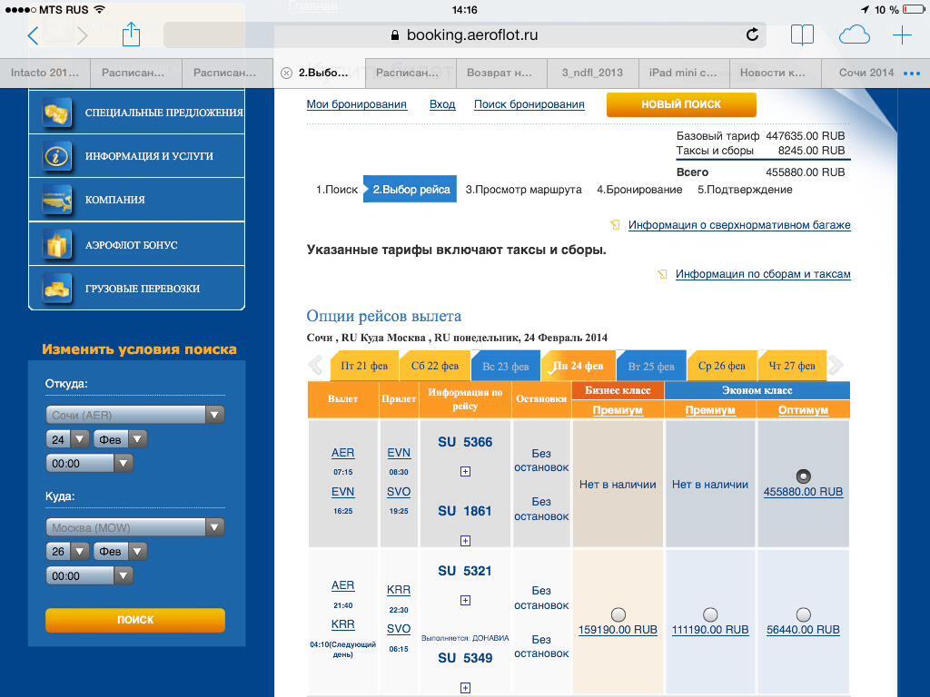
Task: Open departure time 00:00 dropdown
Action: [x=90, y=464]
